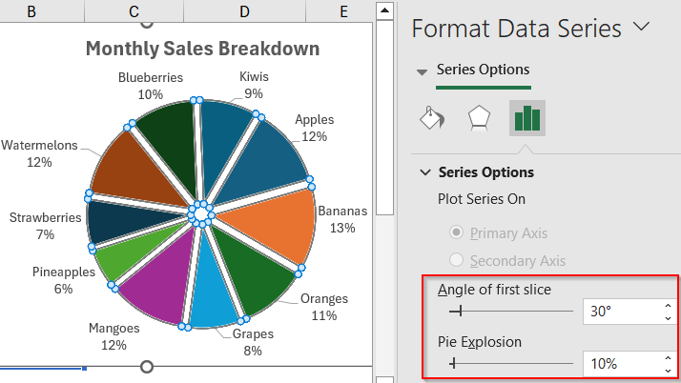The width and height of the screenshot is (681, 383).
Task: Click the Angle of first slice slider
Action: point(511,311)
